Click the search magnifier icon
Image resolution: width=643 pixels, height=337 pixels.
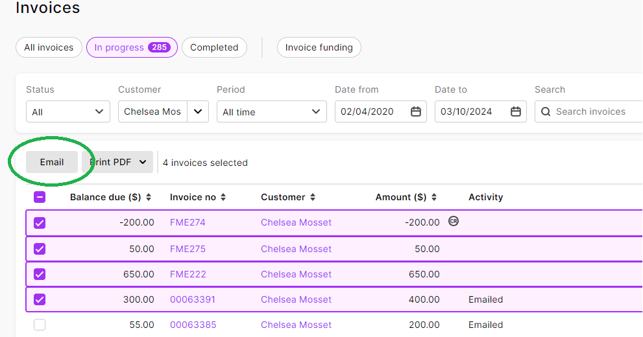click(546, 111)
